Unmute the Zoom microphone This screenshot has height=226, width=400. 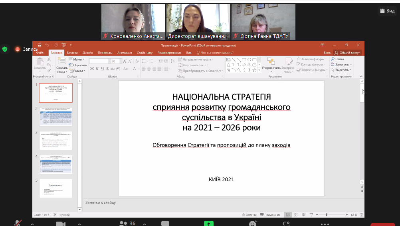[18, 224]
